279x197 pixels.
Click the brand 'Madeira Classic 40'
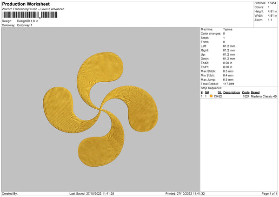[x=264, y=96]
